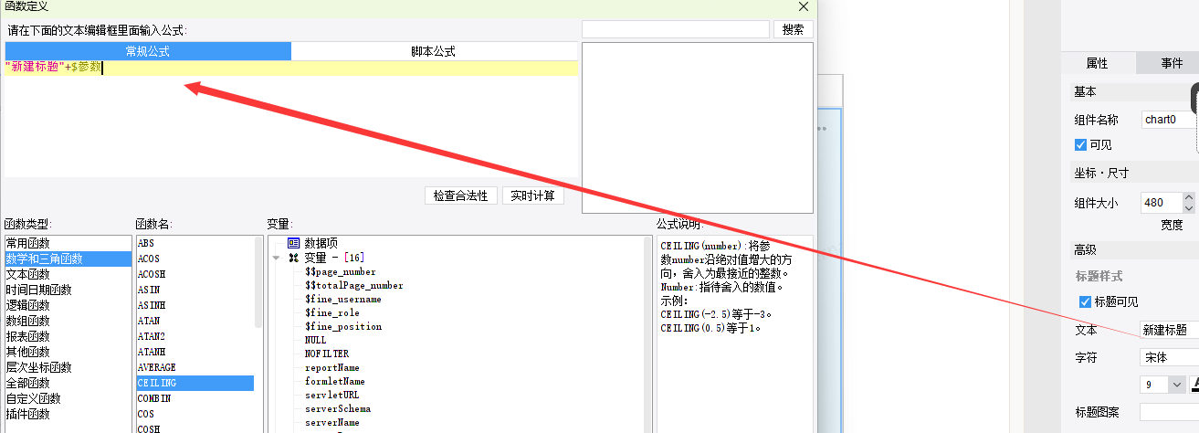Click the font color underline icon
The image size is (1199, 433).
pos(1194,385)
